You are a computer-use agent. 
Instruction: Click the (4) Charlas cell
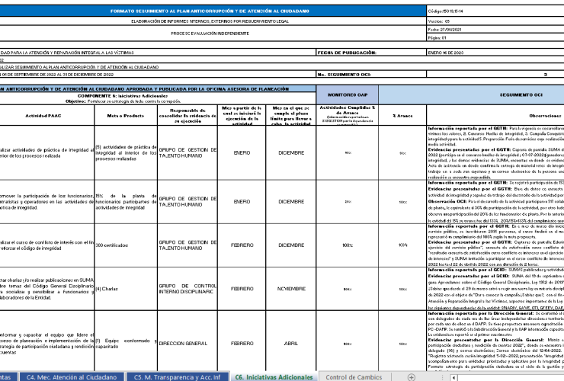[126, 289]
